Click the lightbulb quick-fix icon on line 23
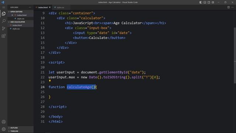 point(50,81)
